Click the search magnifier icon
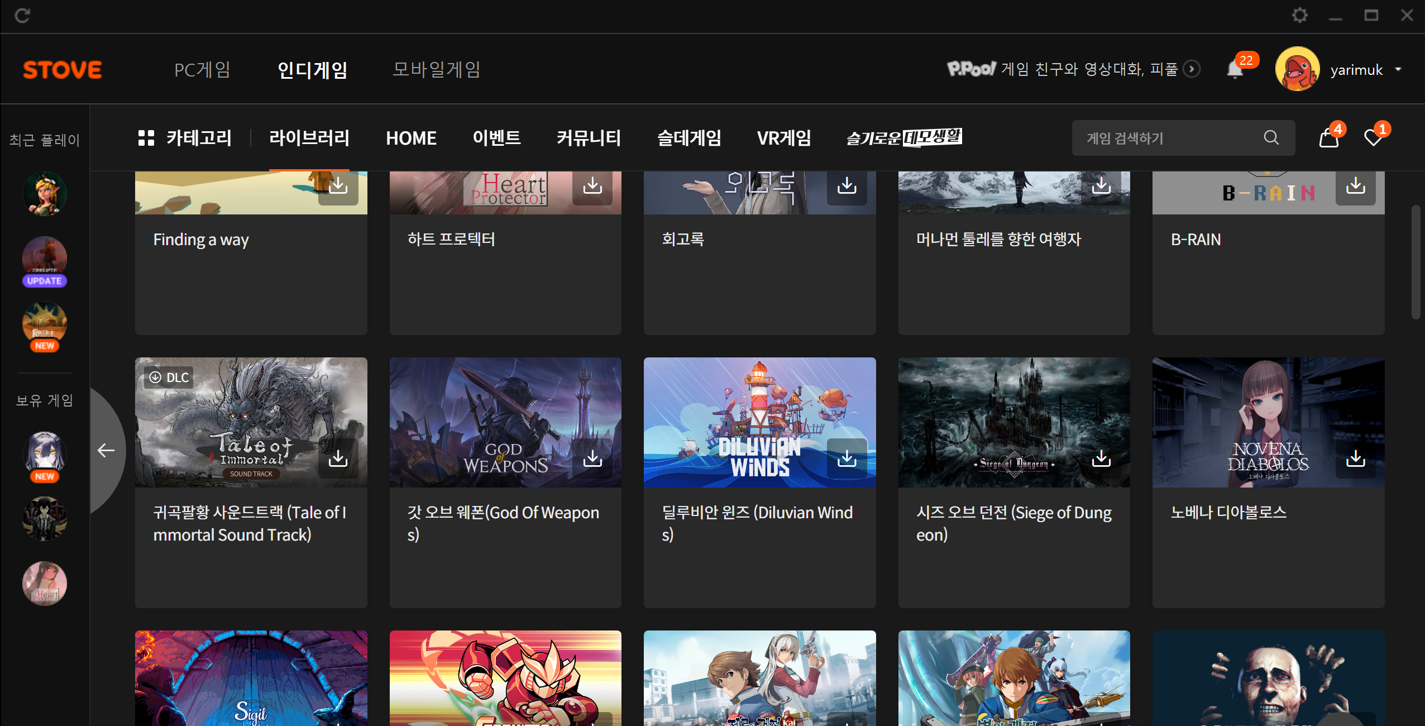The width and height of the screenshot is (1425, 726). (x=1271, y=137)
